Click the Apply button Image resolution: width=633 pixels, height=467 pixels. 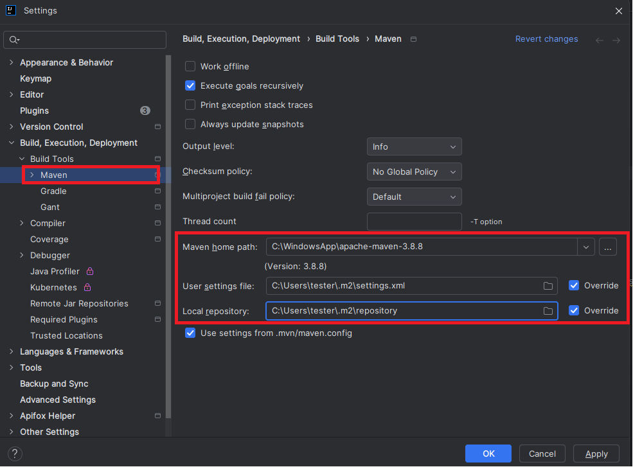pyautogui.click(x=596, y=454)
